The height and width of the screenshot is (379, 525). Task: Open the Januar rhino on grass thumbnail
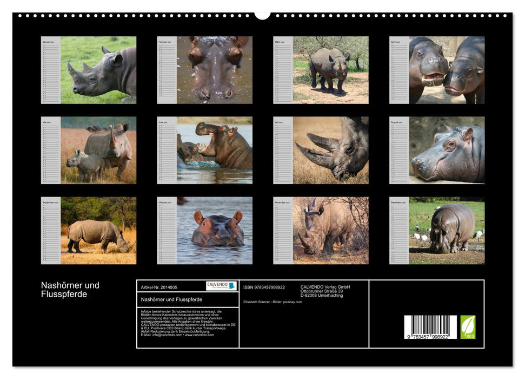pyautogui.click(x=98, y=70)
